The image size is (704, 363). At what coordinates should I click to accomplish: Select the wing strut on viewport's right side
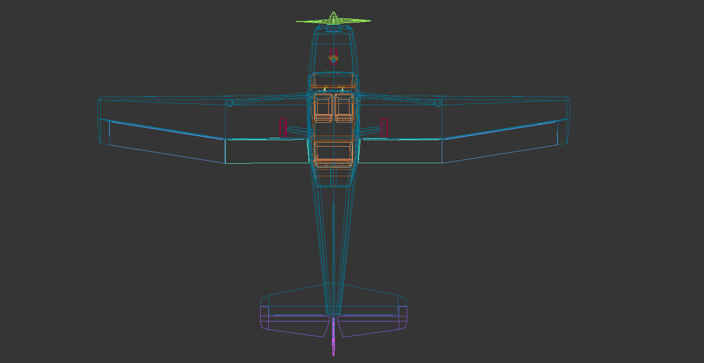[400, 99]
